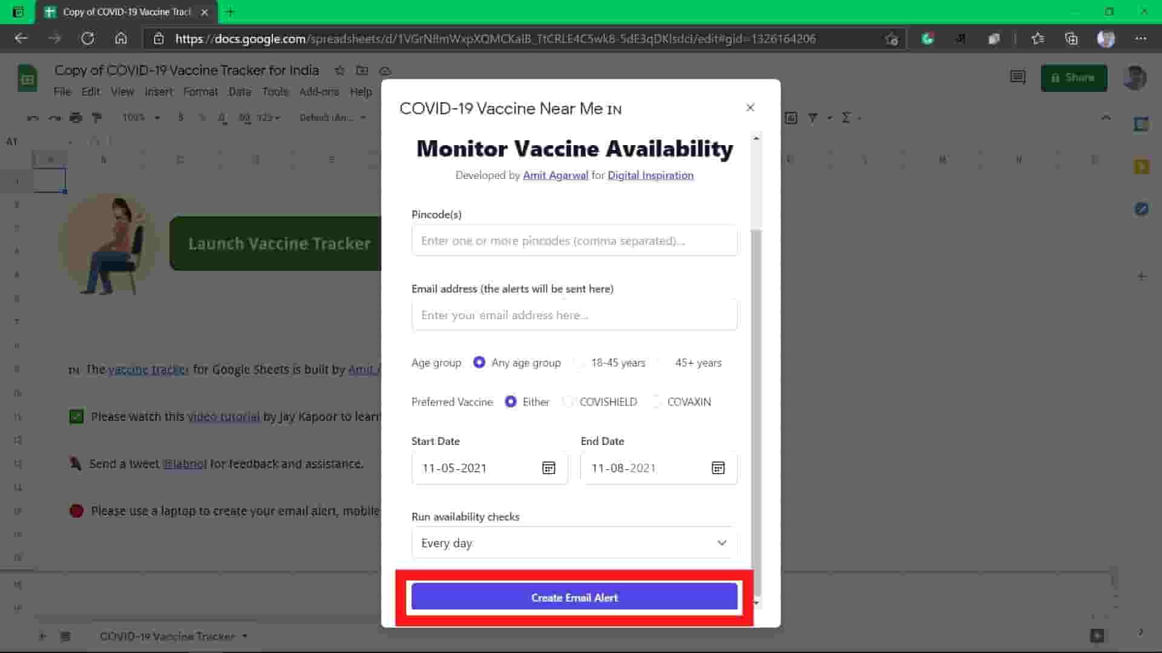Open the Tasks side panel icon
Viewport: 1162px width, 653px height.
(1141, 209)
